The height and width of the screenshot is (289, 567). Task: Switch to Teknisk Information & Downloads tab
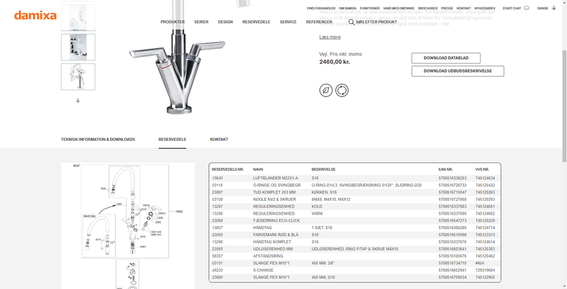(x=98, y=140)
